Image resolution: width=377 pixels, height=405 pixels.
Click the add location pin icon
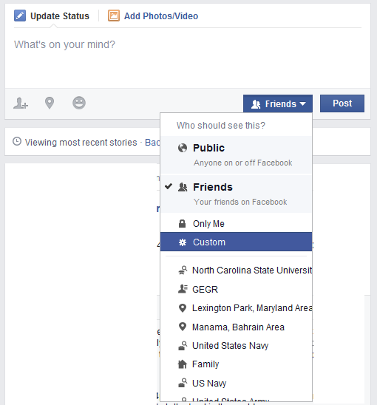coord(50,103)
